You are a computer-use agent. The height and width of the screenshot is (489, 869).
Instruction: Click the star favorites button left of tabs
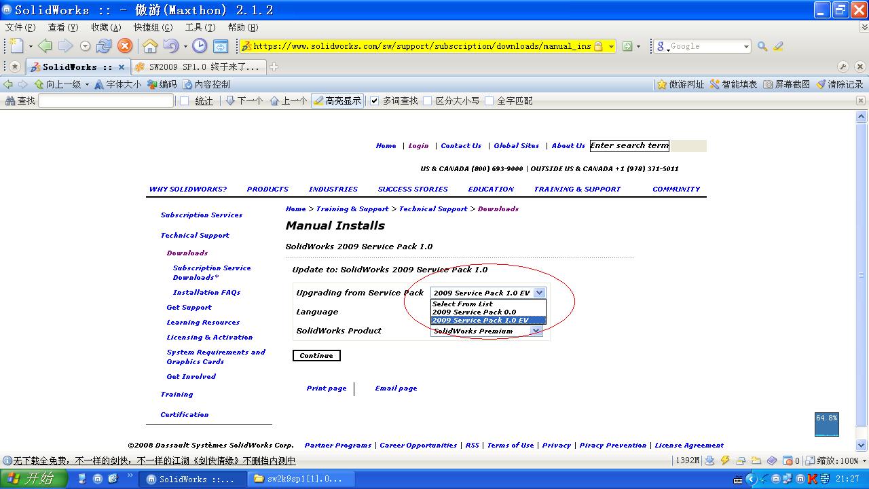coord(15,67)
